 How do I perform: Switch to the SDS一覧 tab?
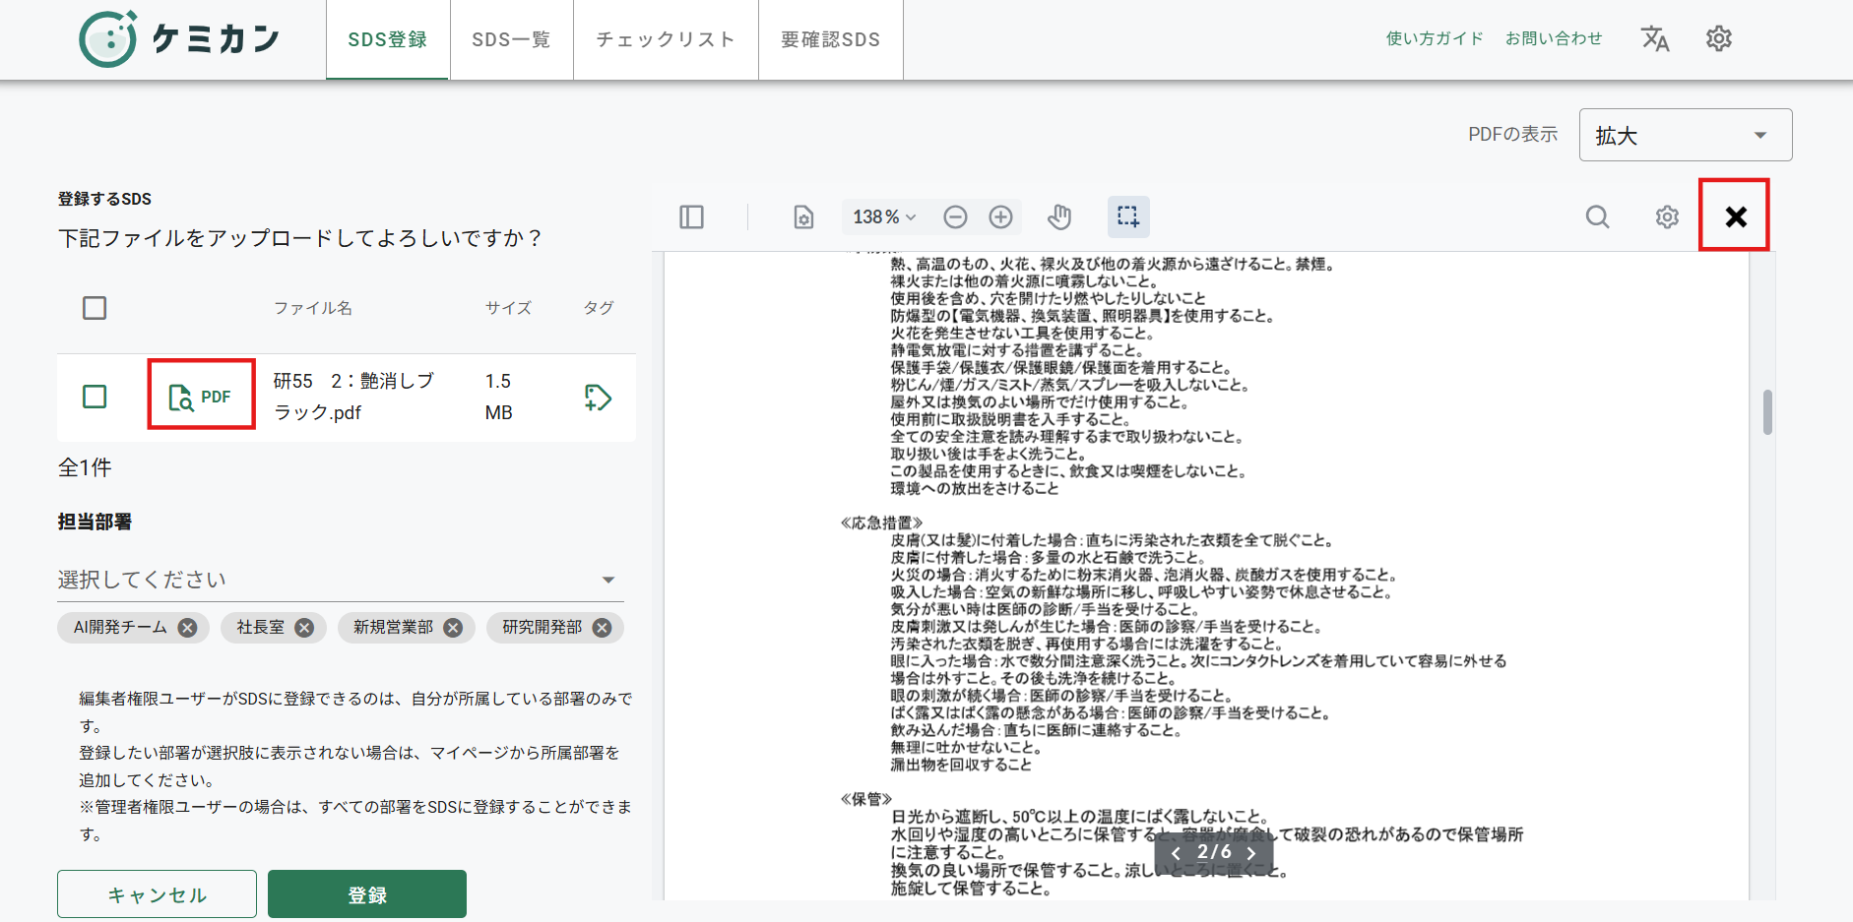511,40
